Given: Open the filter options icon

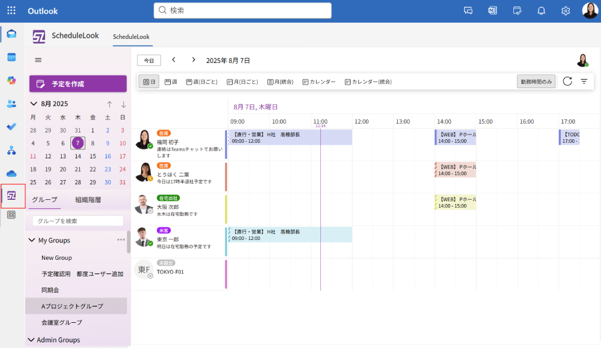Looking at the screenshot, I should 584,81.
